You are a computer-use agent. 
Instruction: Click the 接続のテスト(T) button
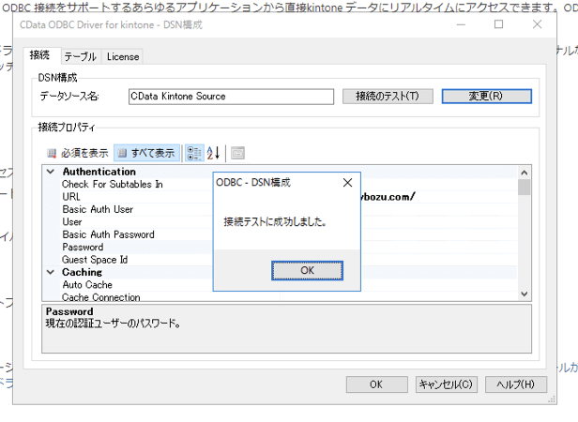(388, 97)
